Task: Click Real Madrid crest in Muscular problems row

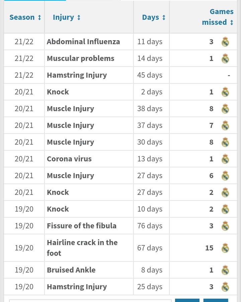Action: [x=225, y=58]
